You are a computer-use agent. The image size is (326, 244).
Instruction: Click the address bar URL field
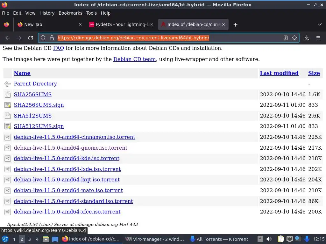[168, 38]
